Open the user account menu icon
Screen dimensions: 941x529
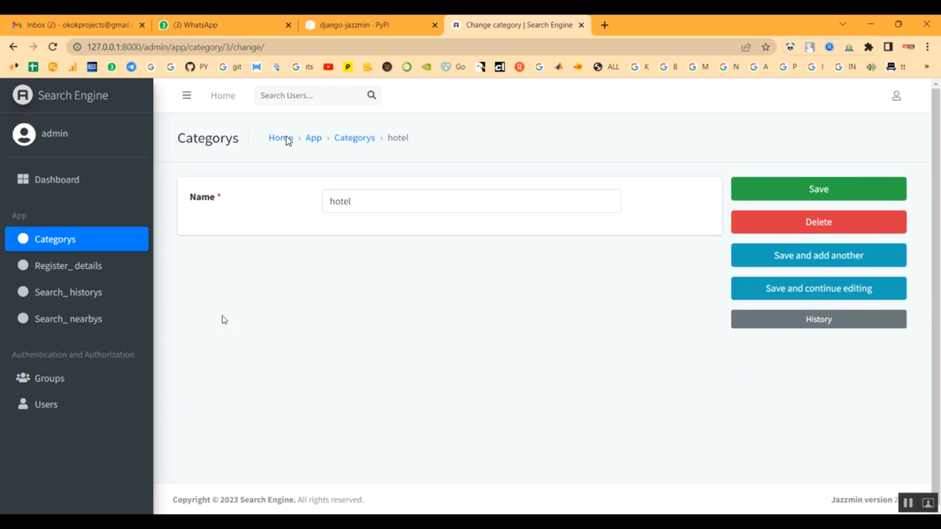point(896,95)
